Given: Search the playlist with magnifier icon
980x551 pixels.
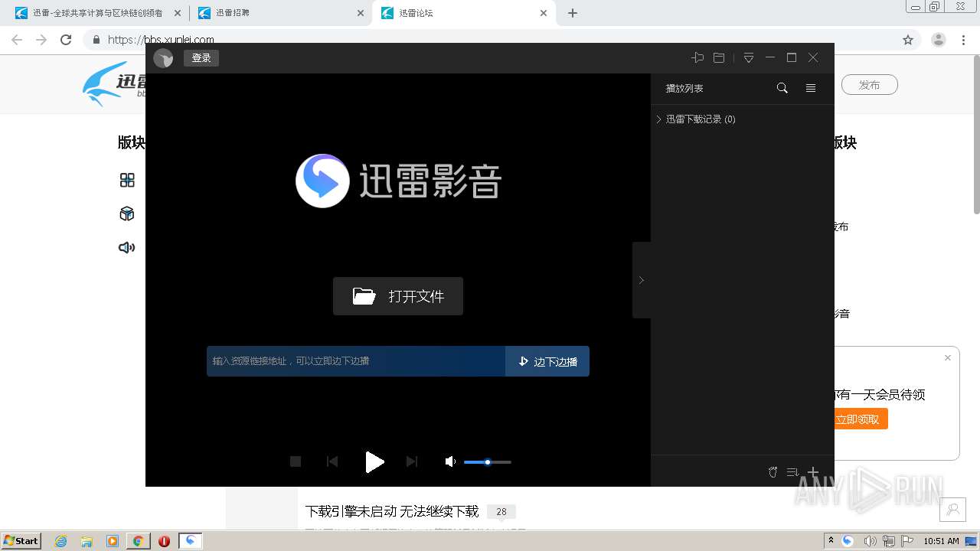Looking at the screenshot, I should (x=782, y=88).
